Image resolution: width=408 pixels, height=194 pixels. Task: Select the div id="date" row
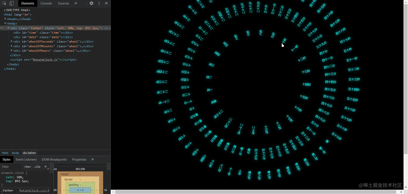click(43, 37)
